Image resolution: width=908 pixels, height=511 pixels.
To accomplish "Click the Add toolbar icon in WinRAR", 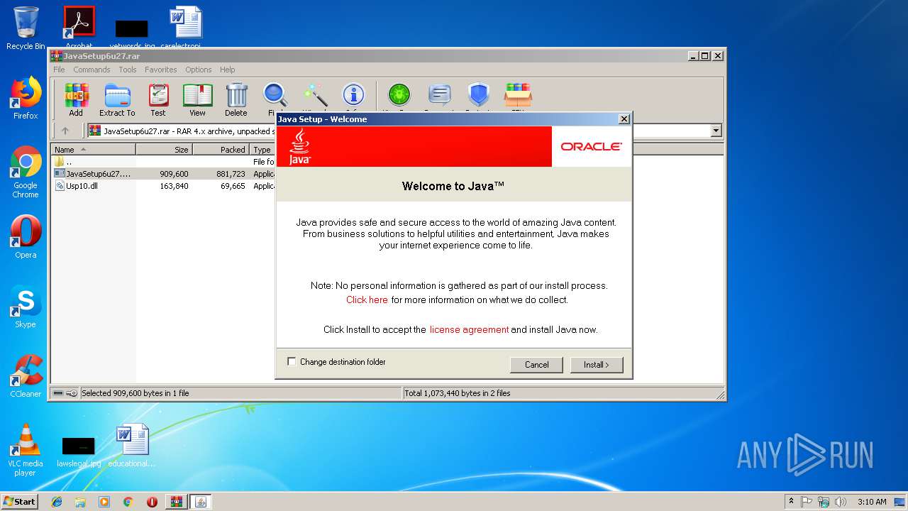I will coord(76,99).
